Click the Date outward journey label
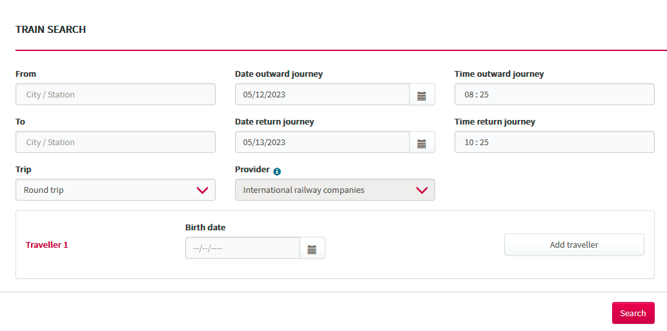 click(279, 74)
